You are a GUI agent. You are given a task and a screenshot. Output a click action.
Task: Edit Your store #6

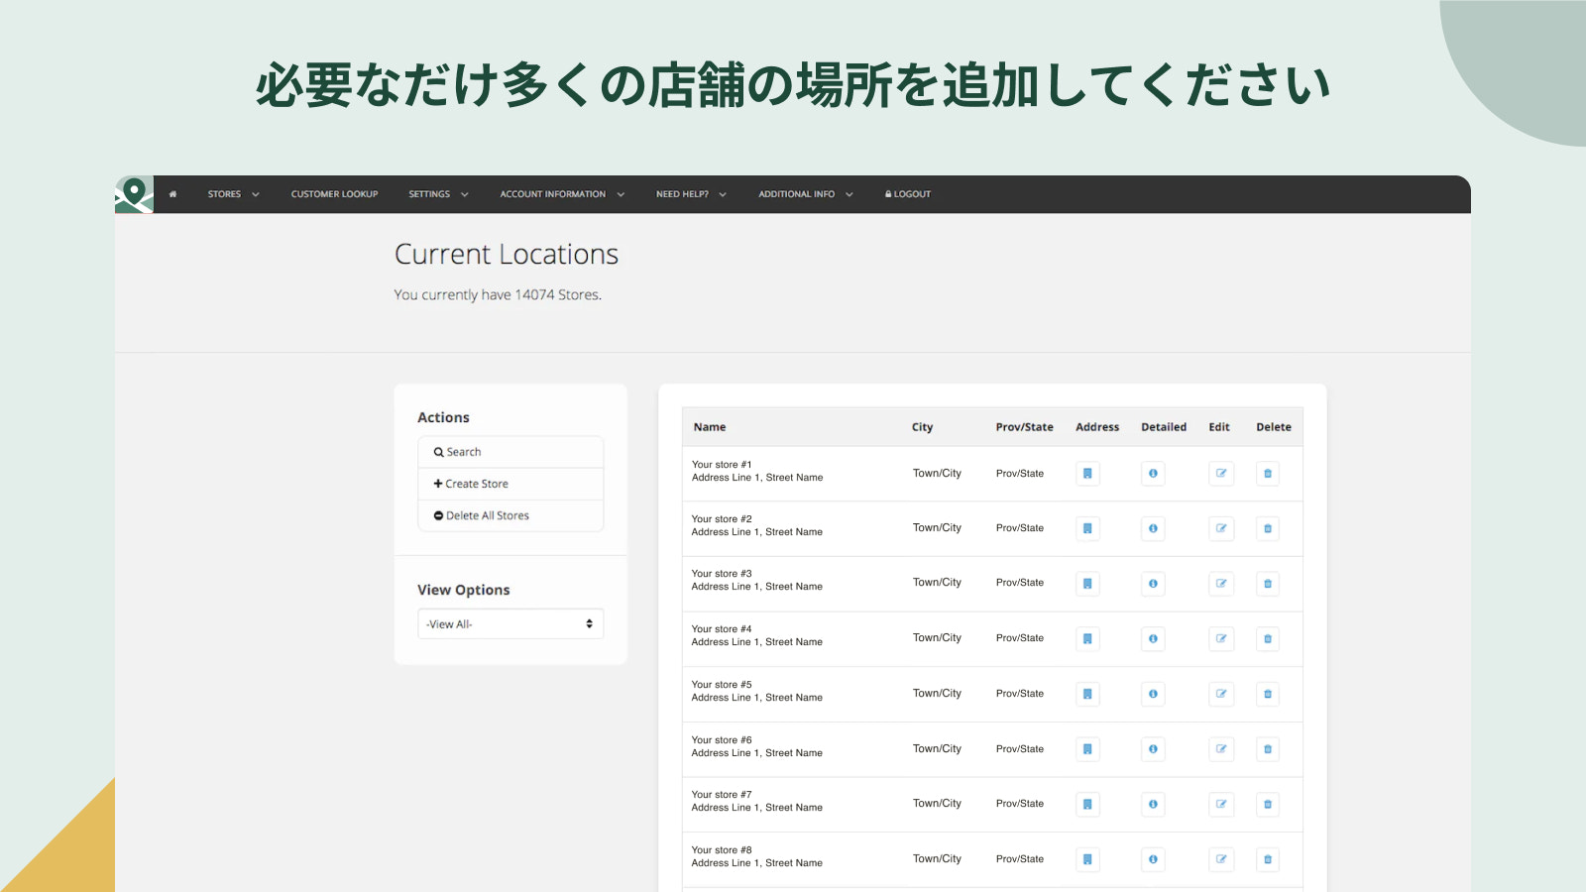click(1221, 749)
